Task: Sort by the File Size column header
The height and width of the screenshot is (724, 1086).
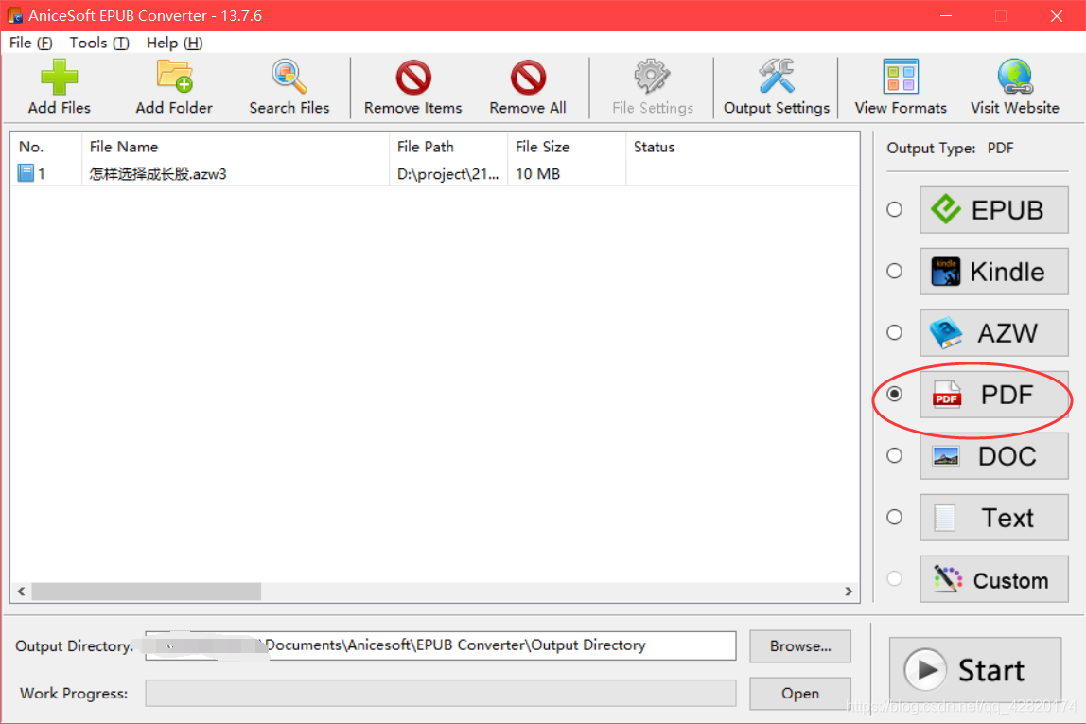Action: pyautogui.click(x=567, y=147)
